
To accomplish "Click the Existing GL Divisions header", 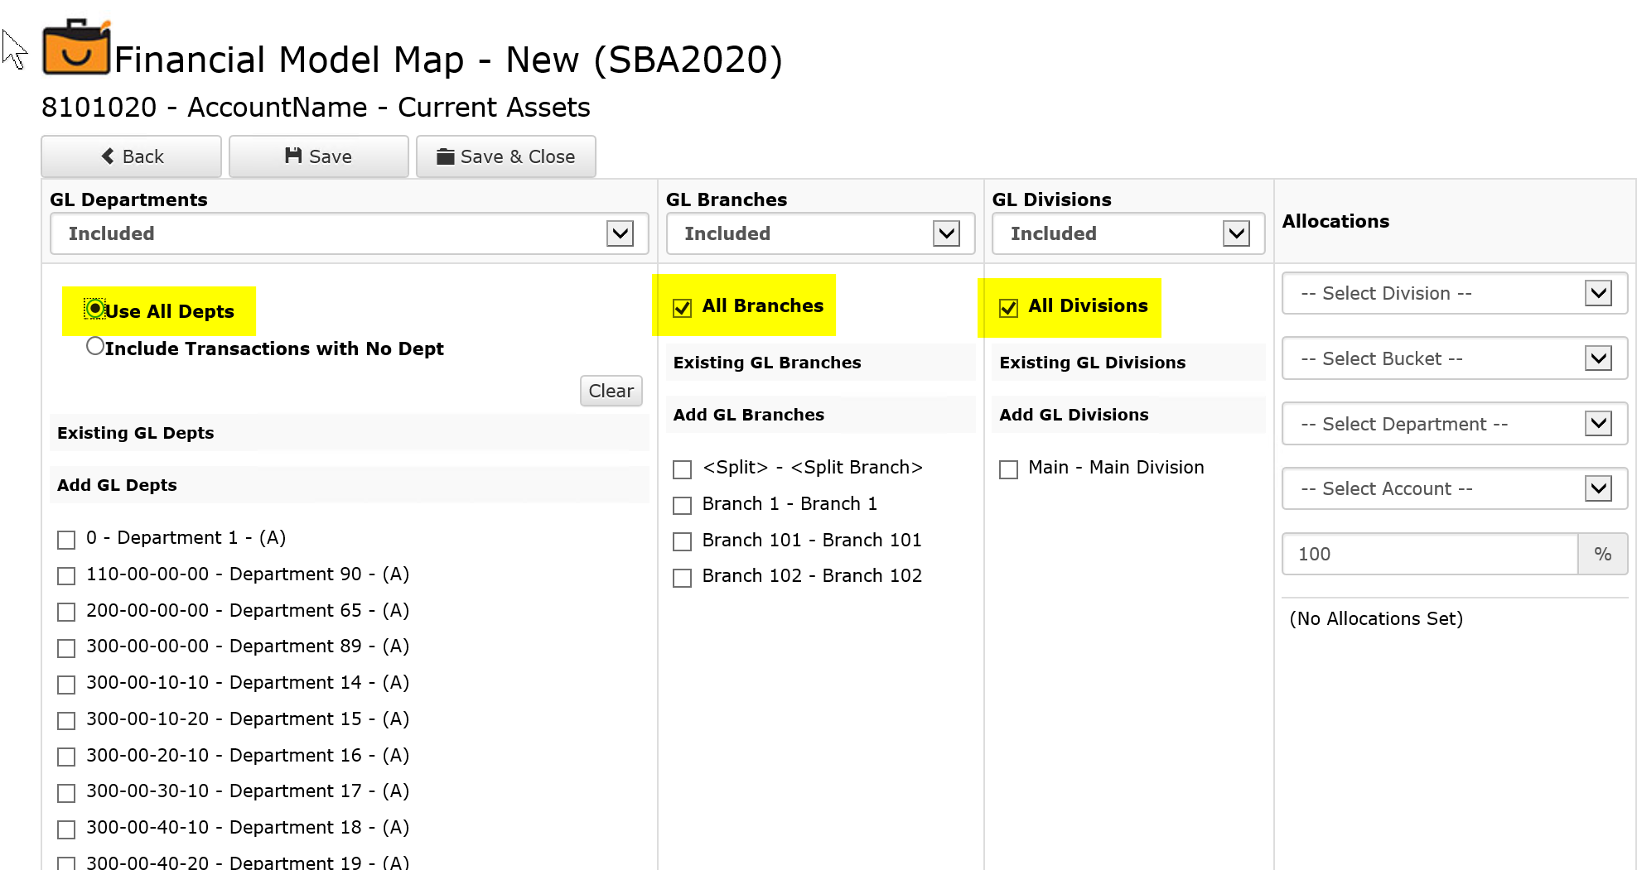I will coord(1128,363).
